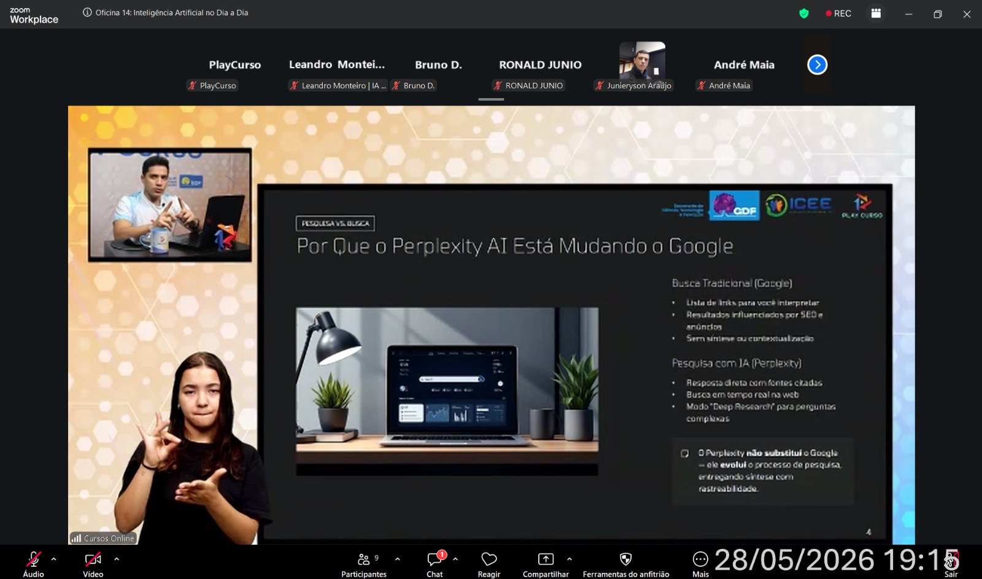
Task: Expand share options arrow beside Compartilhar
Action: (x=570, y=559)
